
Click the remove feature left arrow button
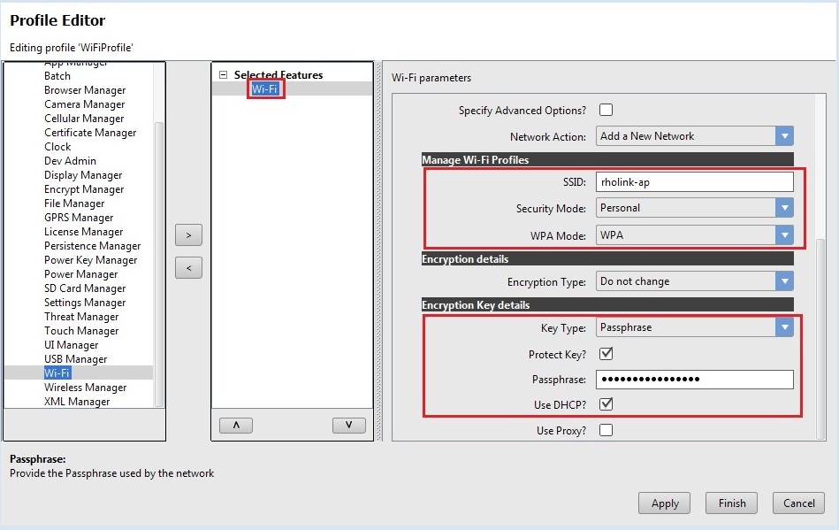pyautogui.click(x=188, y=267)
